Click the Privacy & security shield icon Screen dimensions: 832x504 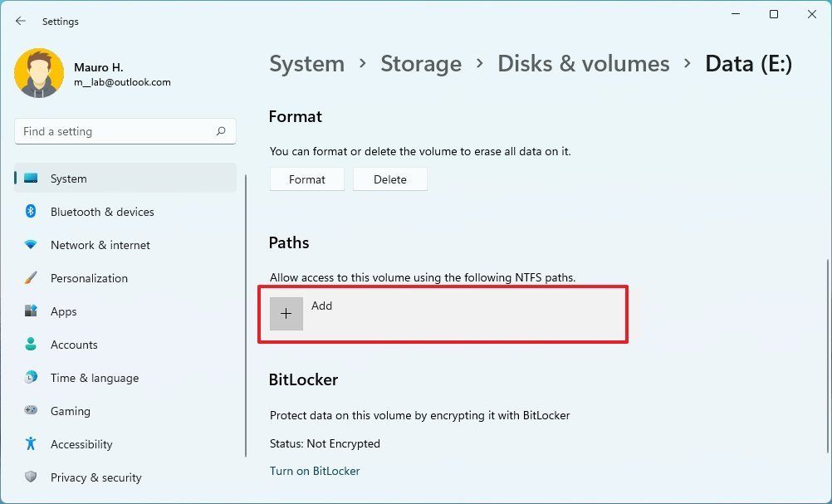click(x=31, y=477)
